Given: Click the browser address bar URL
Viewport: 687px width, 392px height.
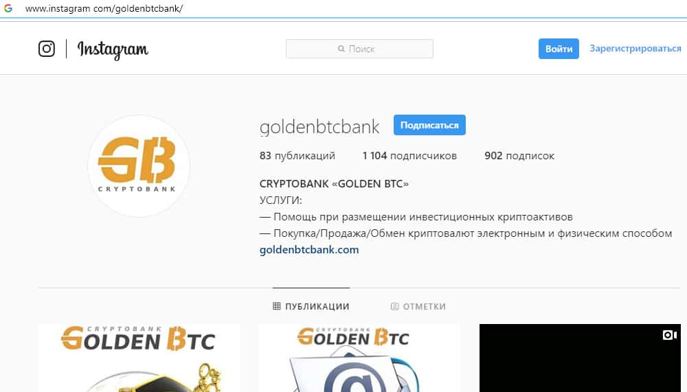Looking at the screenshot, I should tap(104, 8).
